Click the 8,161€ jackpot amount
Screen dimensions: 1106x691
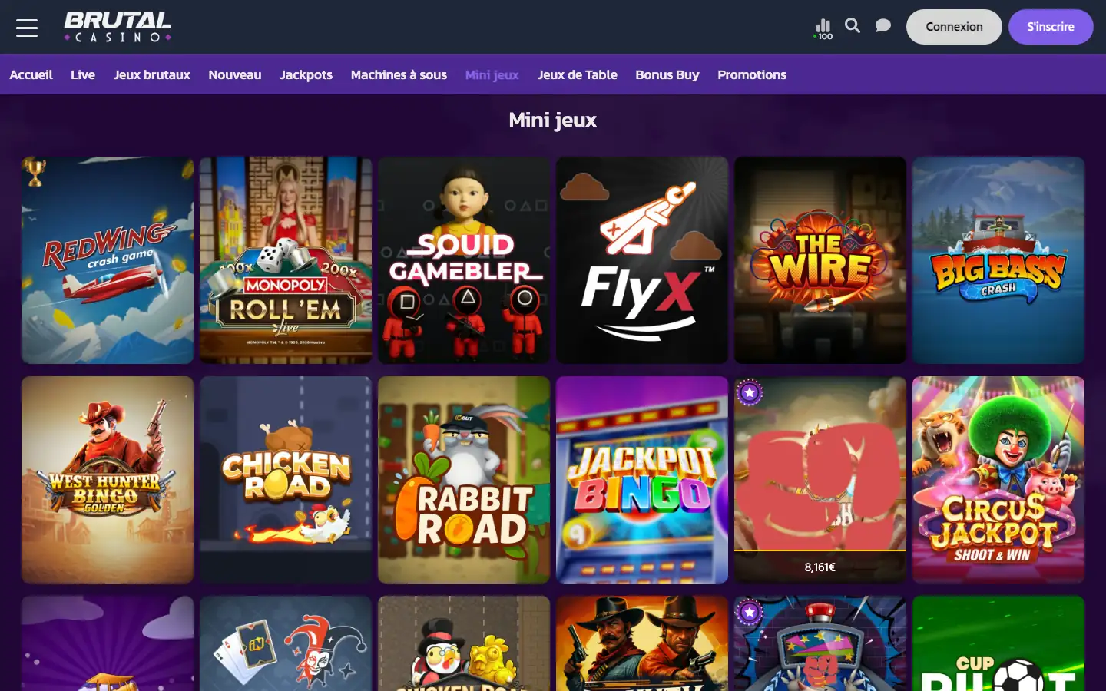tap(820, 567)
